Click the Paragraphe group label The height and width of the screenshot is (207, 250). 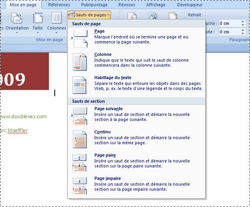click(239, 40)
